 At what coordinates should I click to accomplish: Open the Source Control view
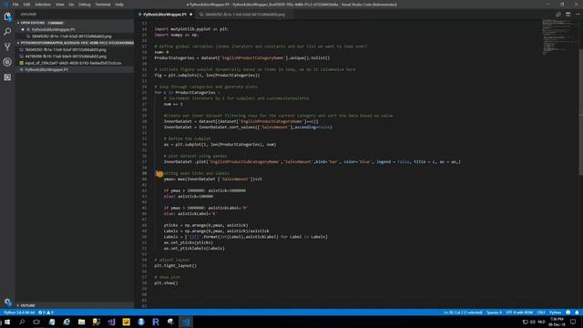point(7,46)
